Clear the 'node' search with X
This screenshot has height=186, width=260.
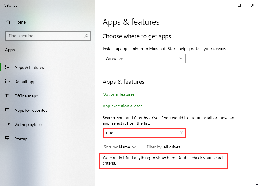click(x=181, y=133)
